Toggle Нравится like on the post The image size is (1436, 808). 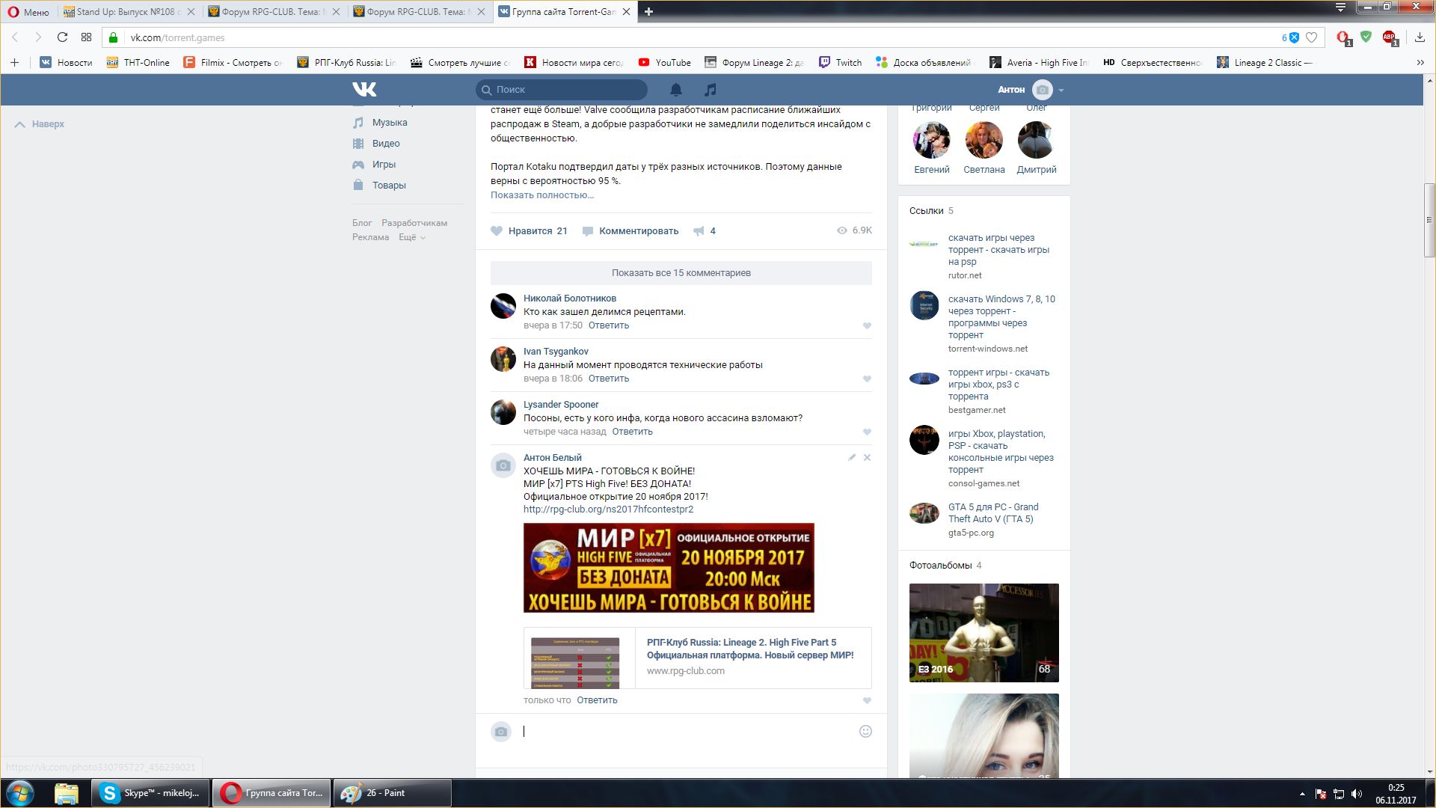coord(529,231)
